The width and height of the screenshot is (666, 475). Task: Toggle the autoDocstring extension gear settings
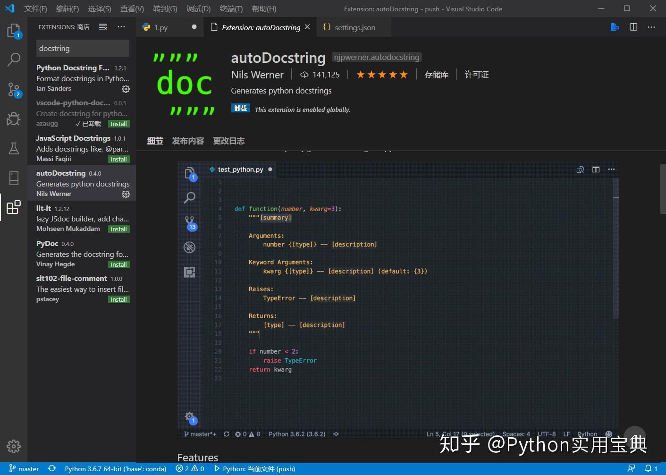coord(126,194)
